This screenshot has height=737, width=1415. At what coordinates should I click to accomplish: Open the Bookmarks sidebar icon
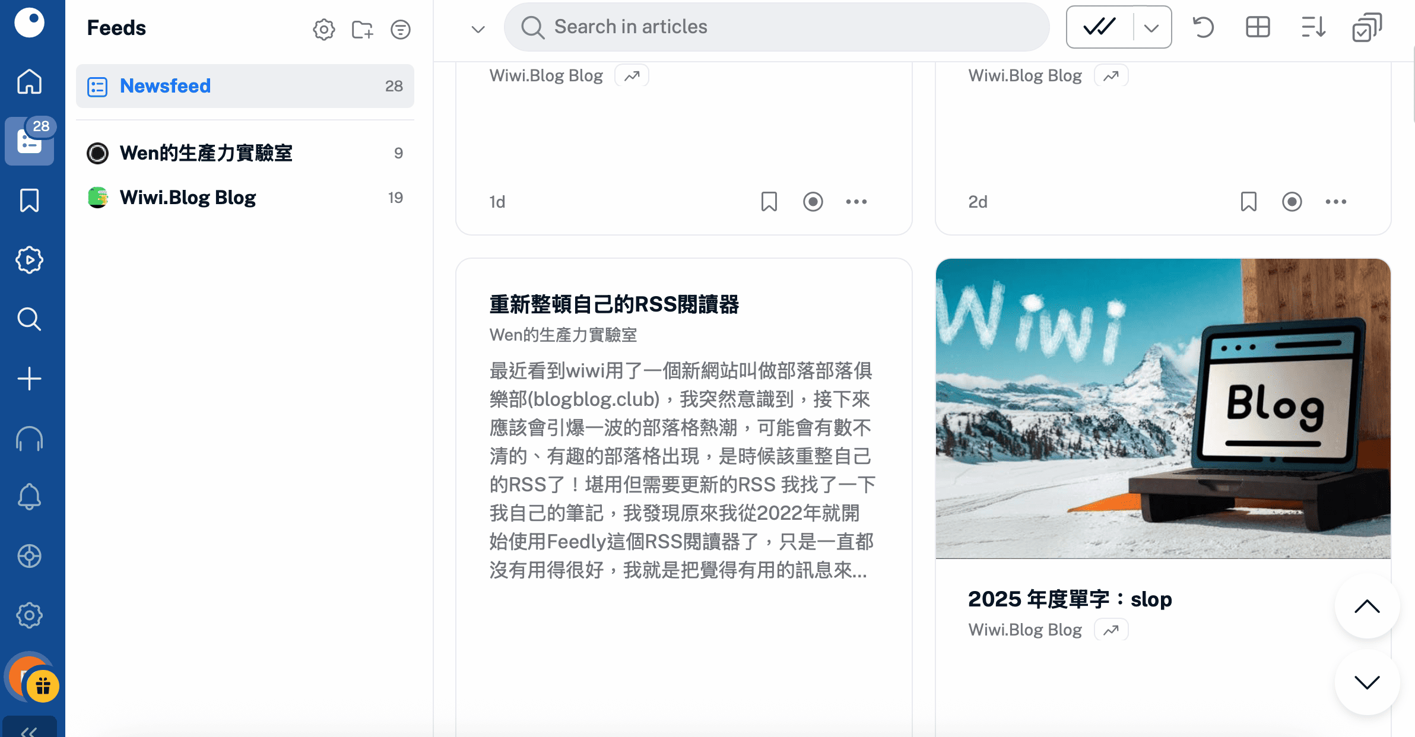tap(29, 201)
